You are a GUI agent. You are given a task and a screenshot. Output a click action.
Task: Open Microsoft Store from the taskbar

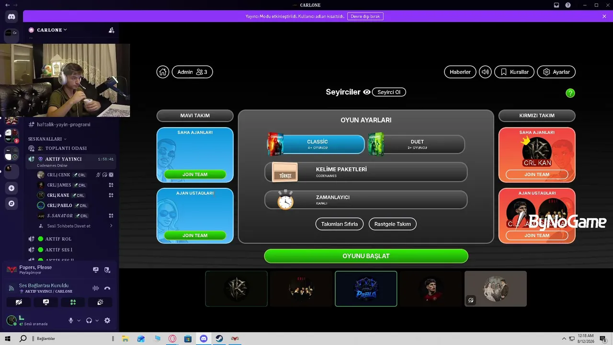188,339
